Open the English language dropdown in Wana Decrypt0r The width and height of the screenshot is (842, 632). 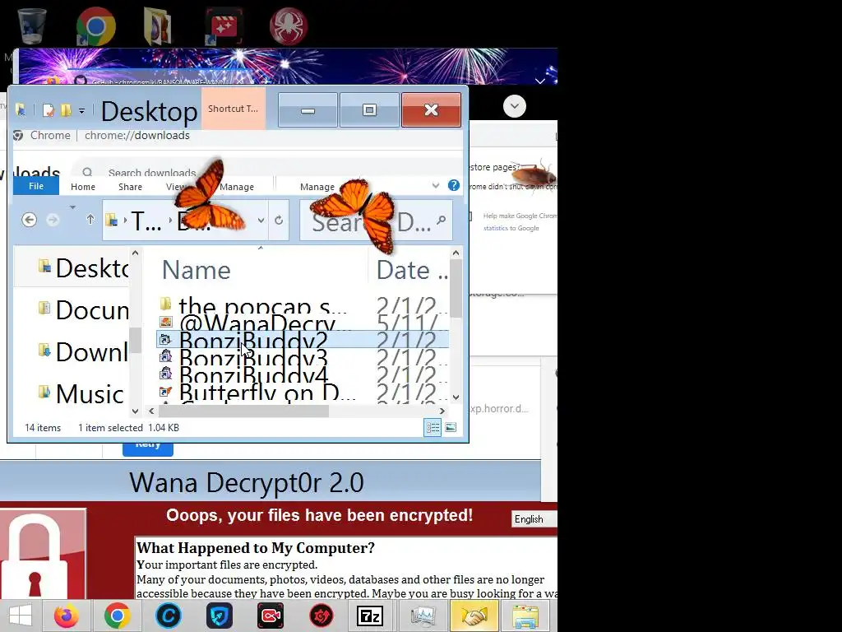[534, 518]
